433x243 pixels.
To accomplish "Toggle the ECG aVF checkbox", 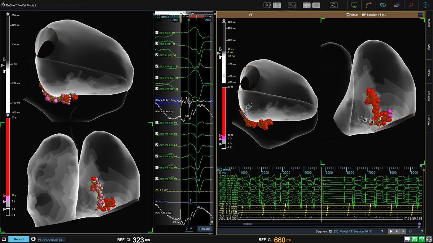I will click(157, 89).
